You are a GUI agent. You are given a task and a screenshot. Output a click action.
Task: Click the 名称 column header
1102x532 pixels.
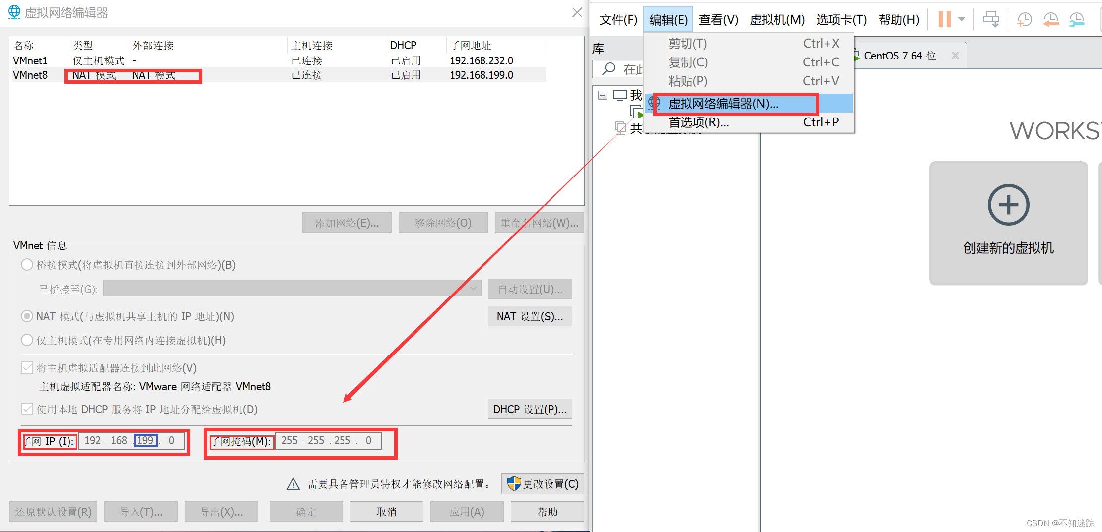click(x=40, y=46)
